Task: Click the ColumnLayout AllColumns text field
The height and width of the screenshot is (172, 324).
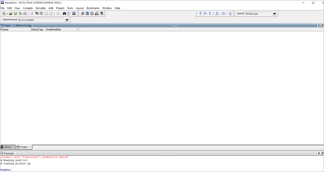Action: pyautogui.click(x=41, y=20)
